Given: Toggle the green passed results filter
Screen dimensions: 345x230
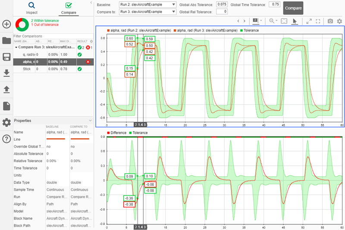Looking at the screenshot, I should (79, 47).
